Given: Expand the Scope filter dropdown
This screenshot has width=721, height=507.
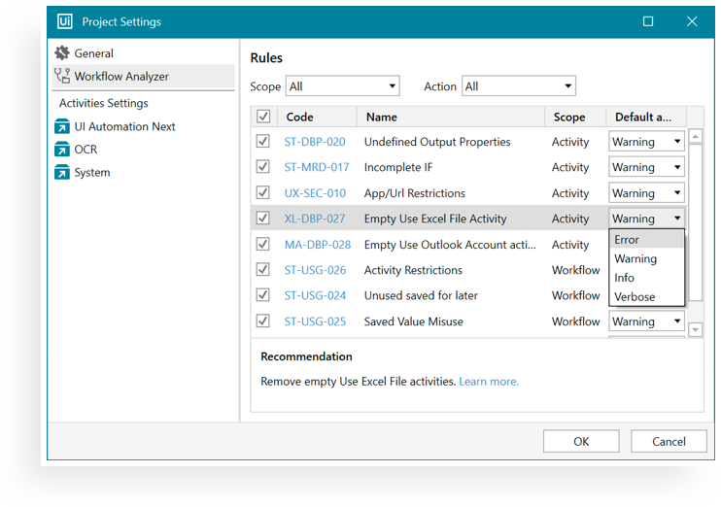Looking at the screenshot, I should tap(343, 85).
